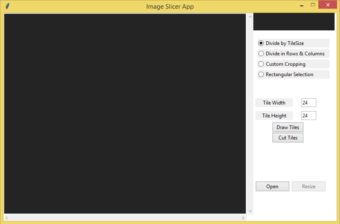The height and width of the screenshot is (224, 340).
Task: Open an image with the Open button
Action: [272, 186]
